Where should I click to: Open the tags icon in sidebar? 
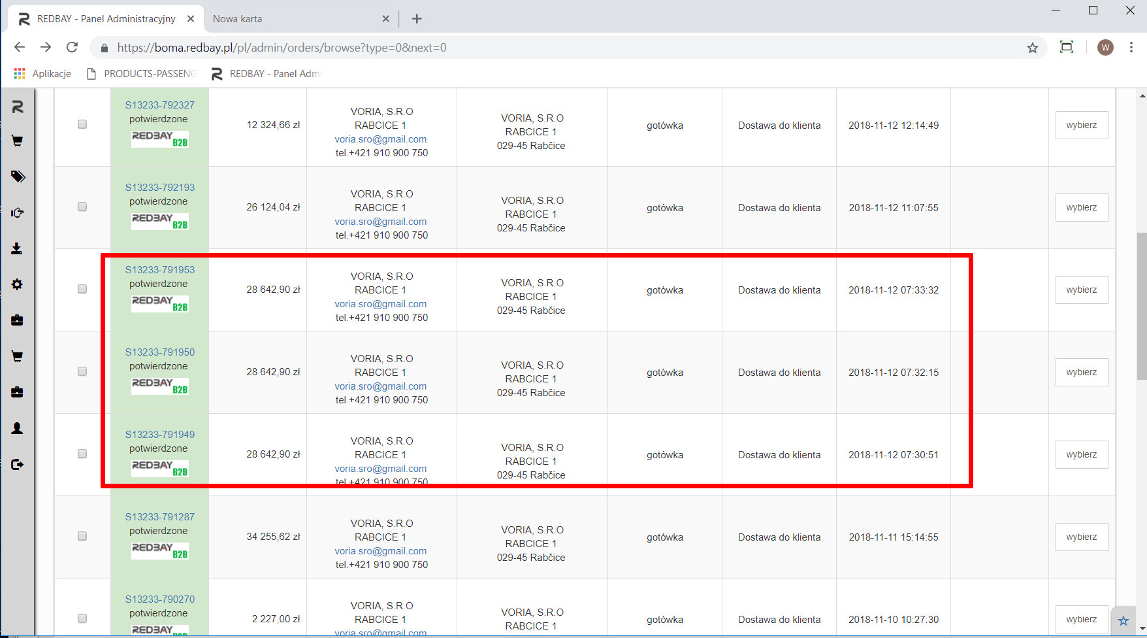tap(18, 176)
